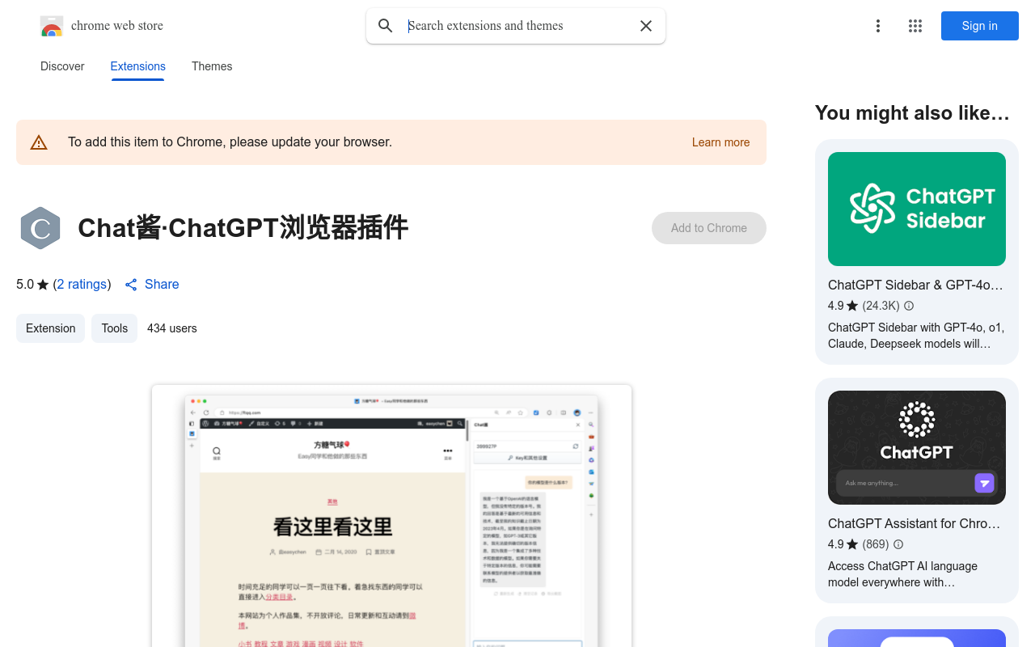Focus the Search extensions and themes field

517,26
